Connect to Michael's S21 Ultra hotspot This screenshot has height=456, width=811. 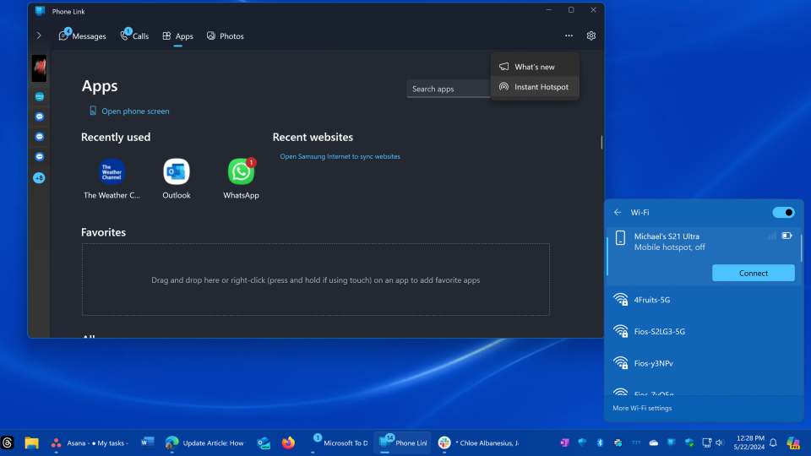coord(753,273)
